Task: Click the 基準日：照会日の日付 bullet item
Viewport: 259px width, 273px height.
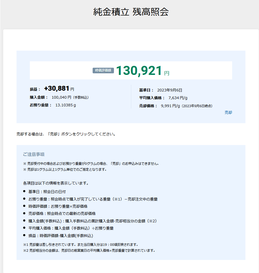Action: tap(47, 192)
